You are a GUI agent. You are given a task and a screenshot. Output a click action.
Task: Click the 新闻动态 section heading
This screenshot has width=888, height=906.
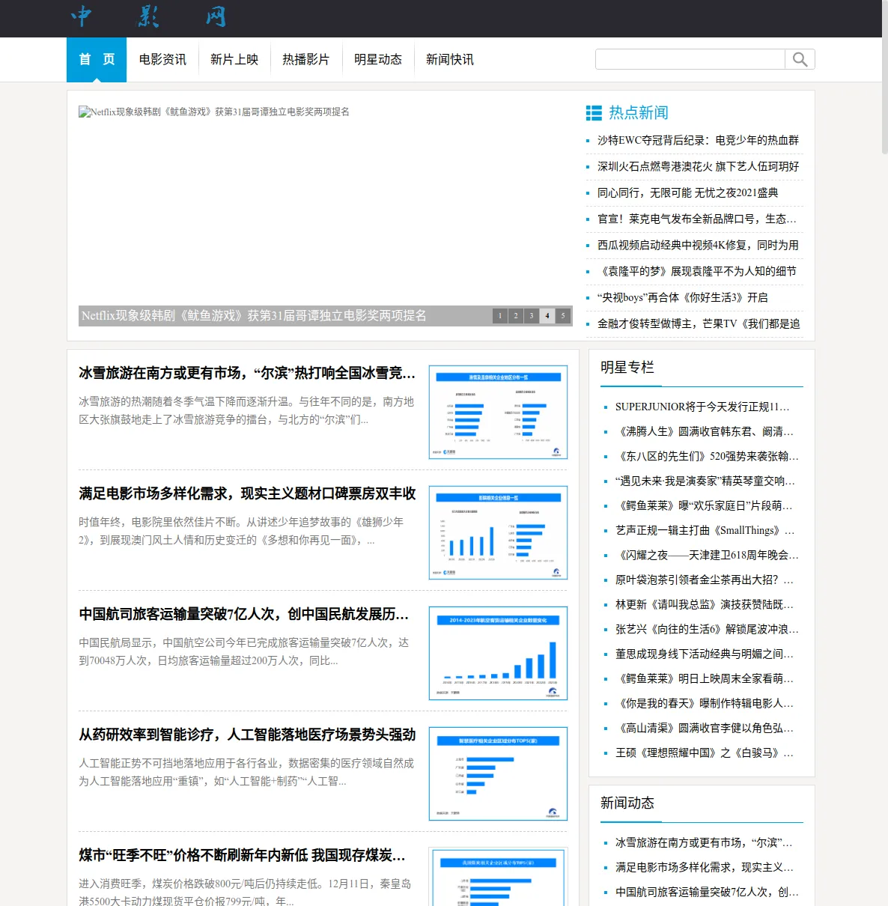point(627,803)
